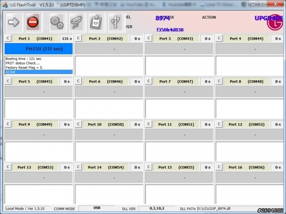Click the DLL version 0,3,10,2 field
The image size is (286, 214).
pyautogui.click(x=157, y=208)
